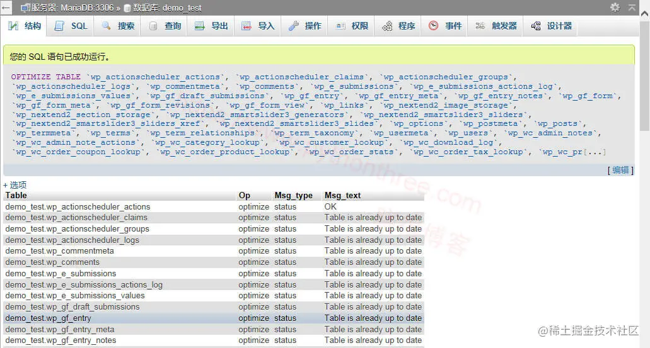Viewport: 650px width, 348px height.
Task: Click the 操作 wrench icon
Action: [294, 26]
